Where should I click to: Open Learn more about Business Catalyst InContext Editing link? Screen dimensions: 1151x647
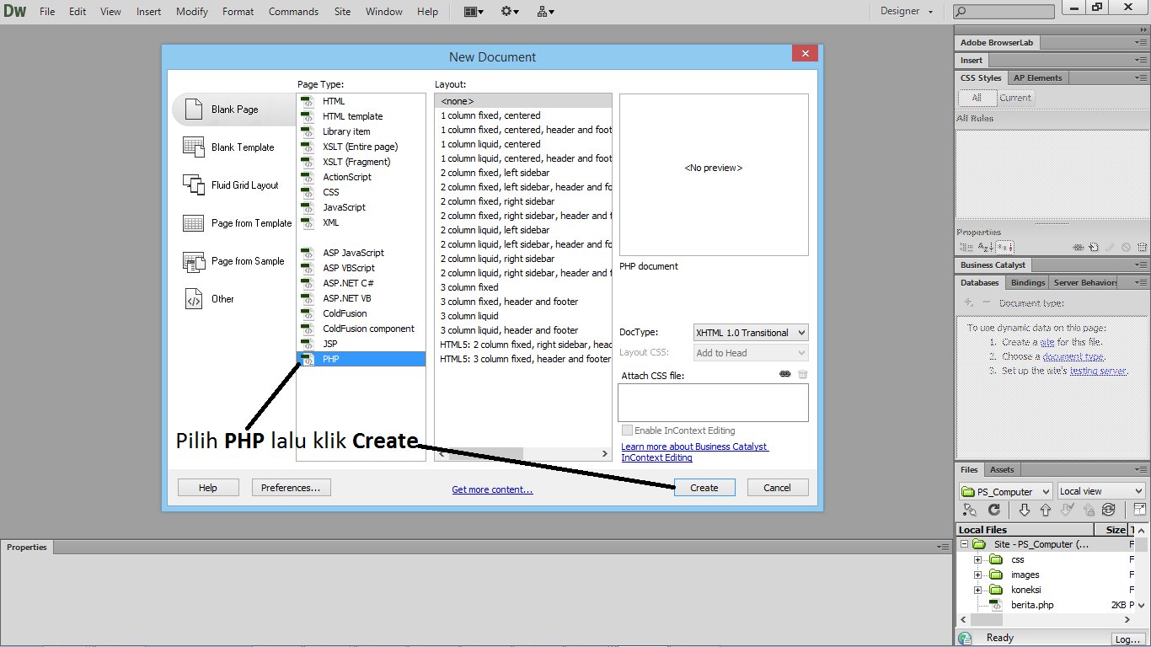(694, 452)
